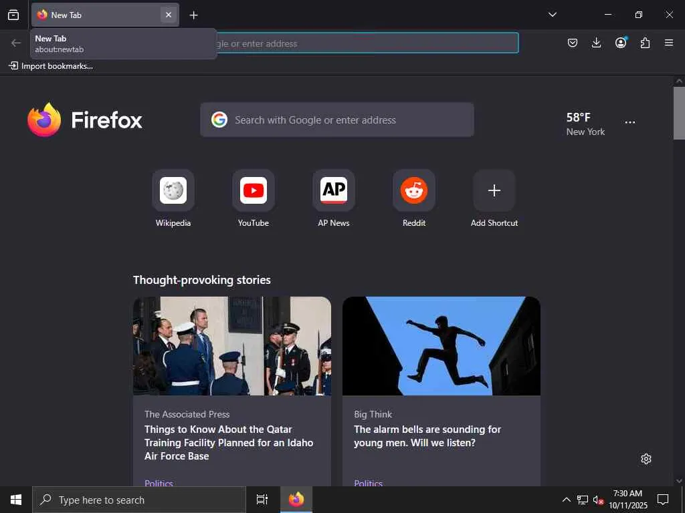The height and width of the screenshot is (513, 685).
Task: Open the network icon in system tray
Action: click(x=583, y=500)
